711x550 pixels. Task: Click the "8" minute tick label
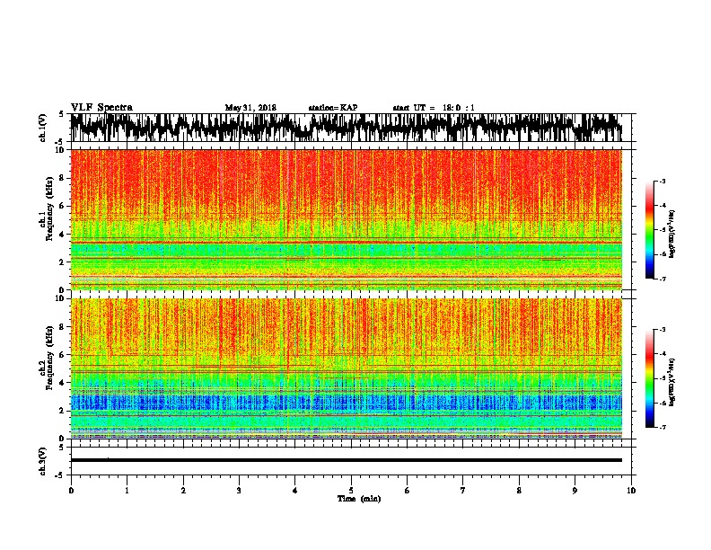tap(519, 491)
